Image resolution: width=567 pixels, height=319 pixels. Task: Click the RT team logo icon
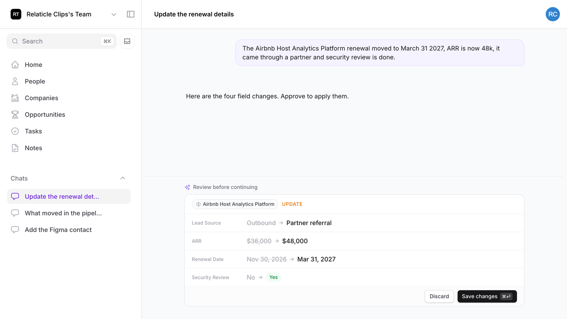[16, 14]
